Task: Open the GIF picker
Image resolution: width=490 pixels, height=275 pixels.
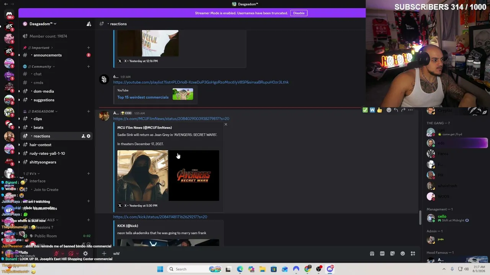Action: coord(382,254)
